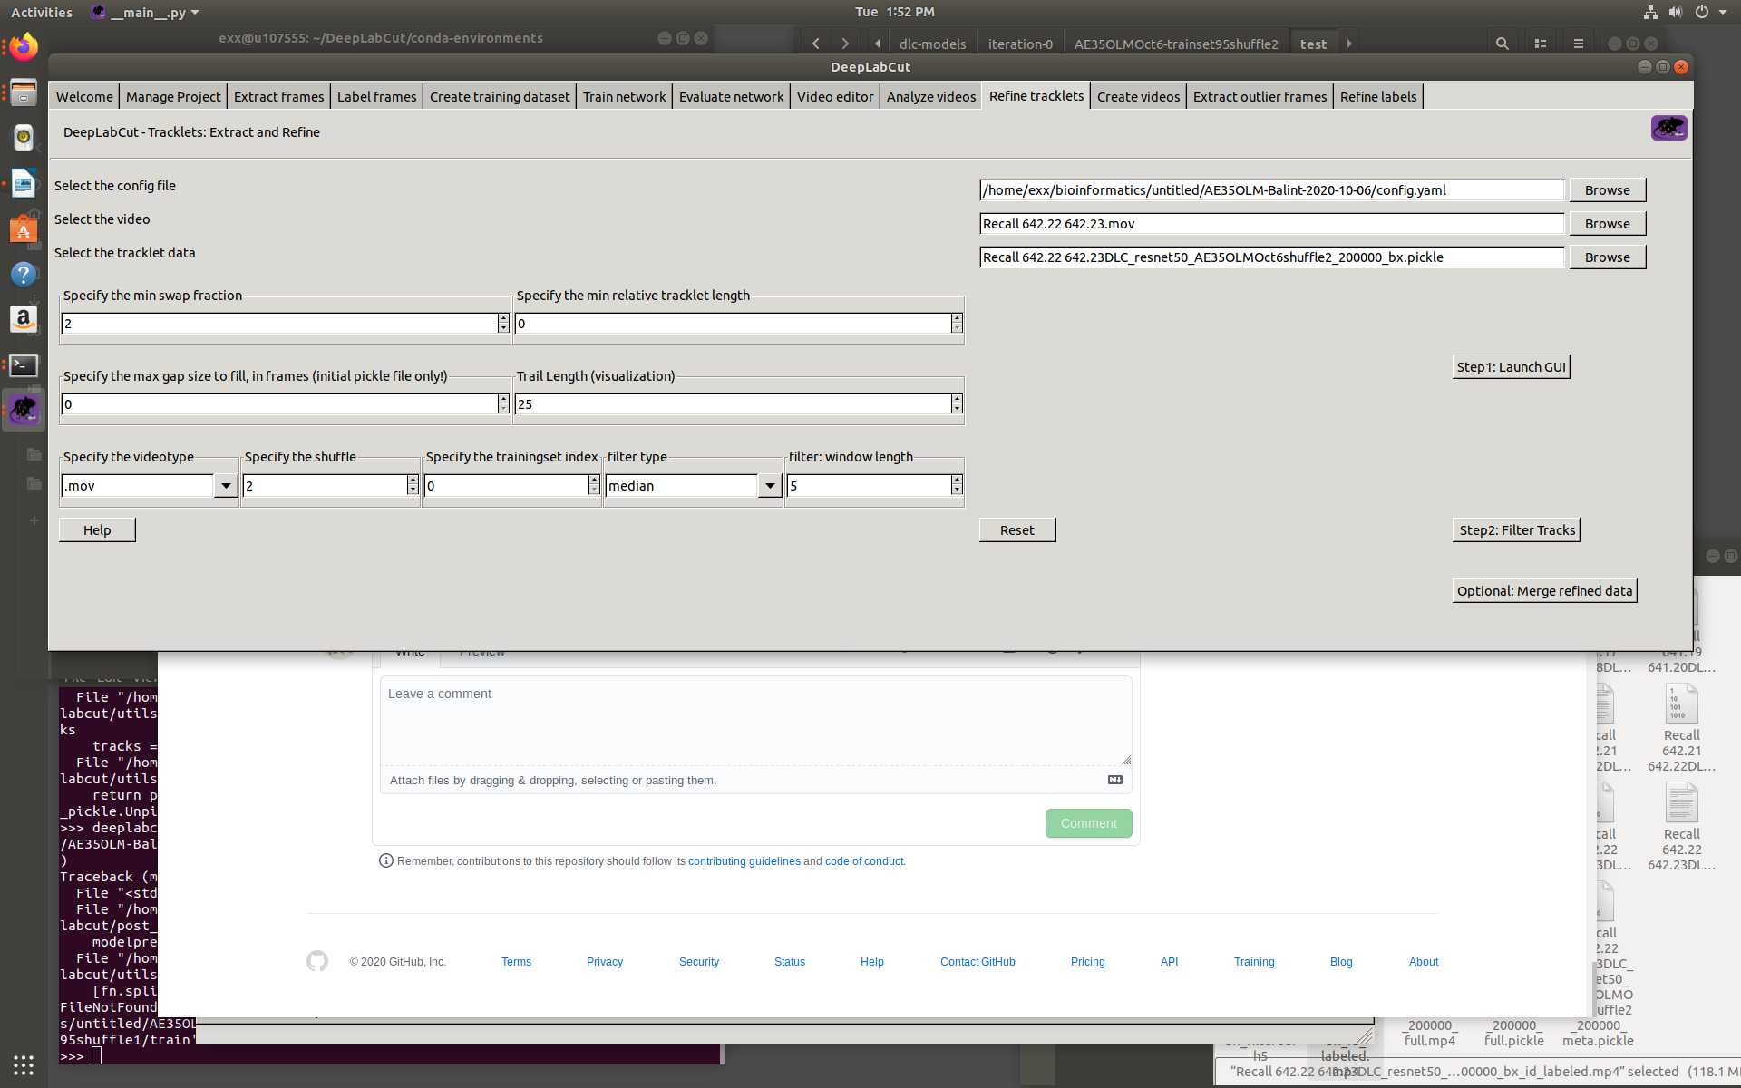Toggle list view icon in file manager
This screenshot has height=1088, width=1741.
(x=1540, y=44)
